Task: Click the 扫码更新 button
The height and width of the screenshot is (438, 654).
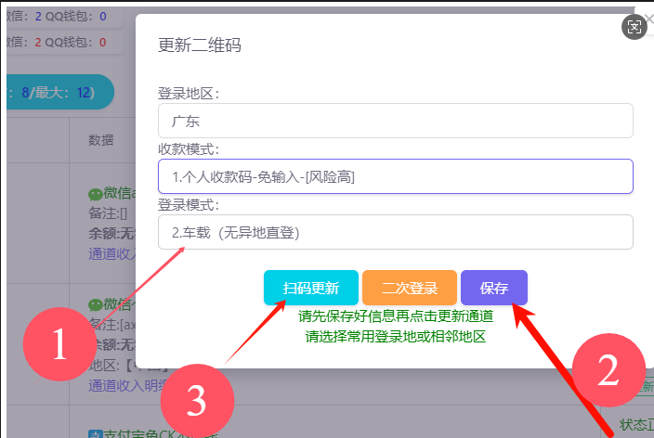Action: pos(310,288)
